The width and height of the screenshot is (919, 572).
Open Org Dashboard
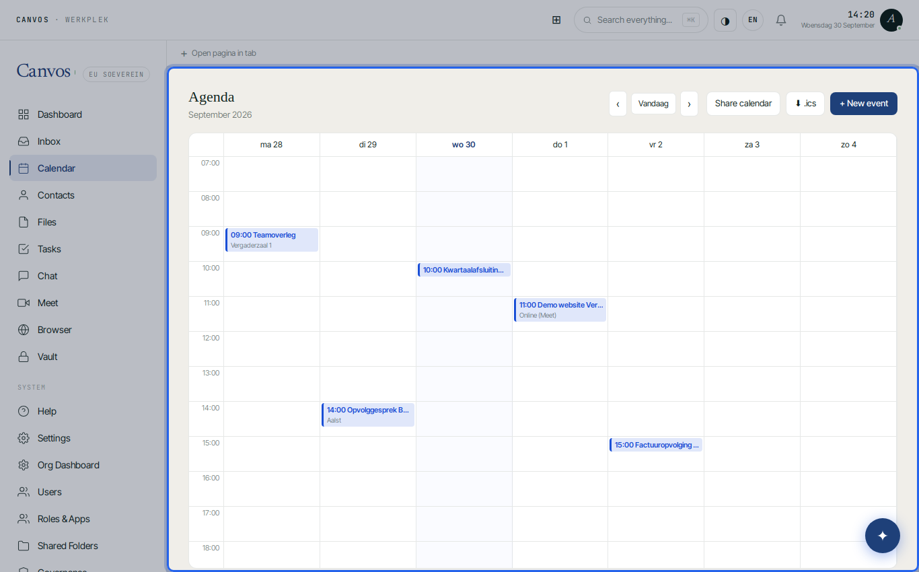83,465
